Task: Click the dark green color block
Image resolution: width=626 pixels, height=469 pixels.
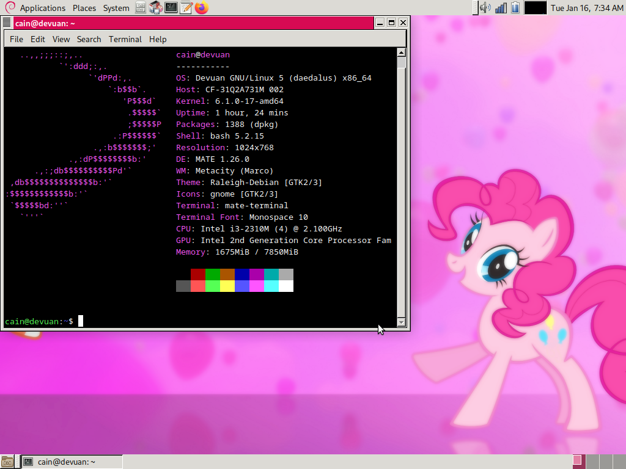Action: pos(213,274)
